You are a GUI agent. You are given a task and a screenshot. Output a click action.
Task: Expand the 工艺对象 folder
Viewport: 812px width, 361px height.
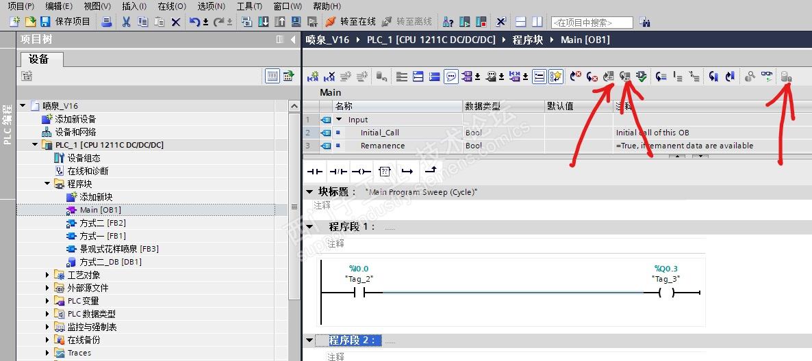(x=47, y=275)
